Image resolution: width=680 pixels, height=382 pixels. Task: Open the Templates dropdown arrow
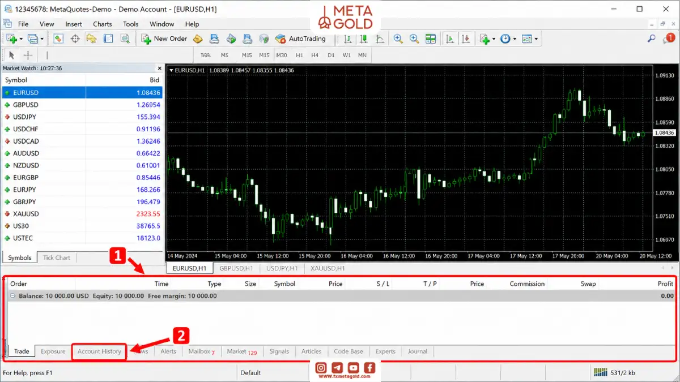point(536,39)
